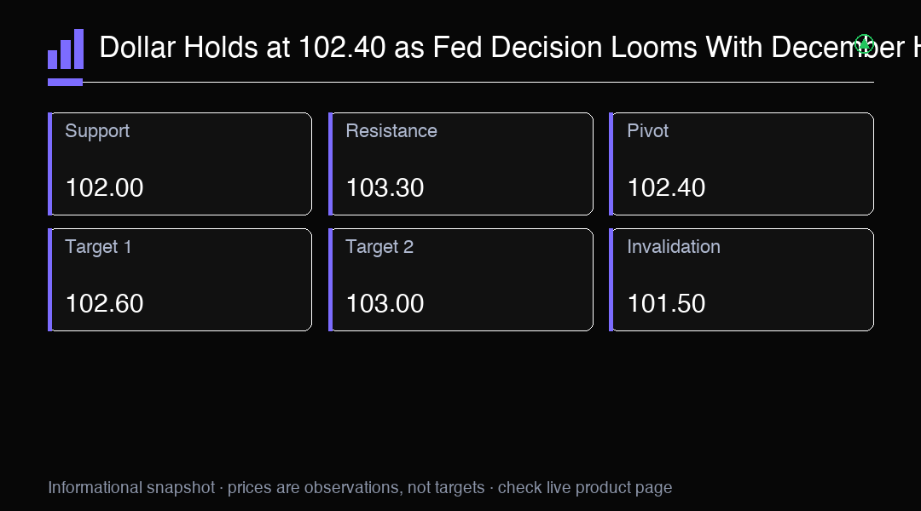Click the purple accent bar under logo
The image size is (921, 511).
(65, 82)
